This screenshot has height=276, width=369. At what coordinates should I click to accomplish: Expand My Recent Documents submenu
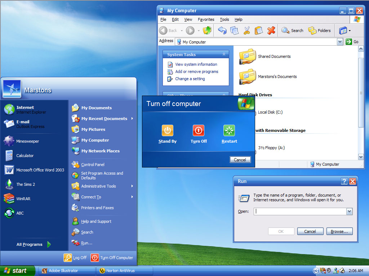(132, 119)
